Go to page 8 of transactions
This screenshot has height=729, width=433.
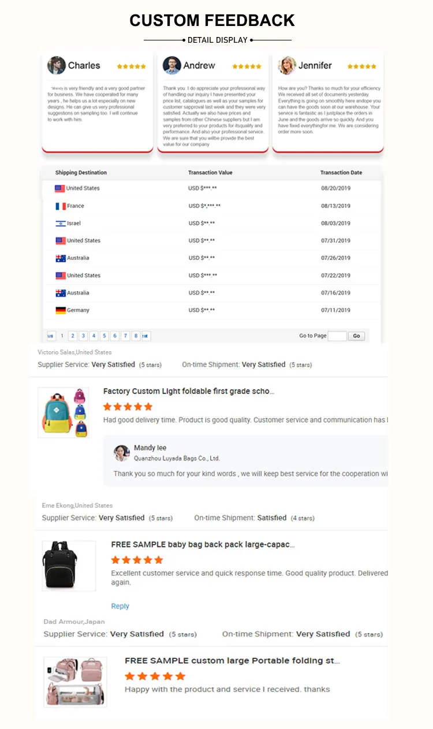coord(136,336)
